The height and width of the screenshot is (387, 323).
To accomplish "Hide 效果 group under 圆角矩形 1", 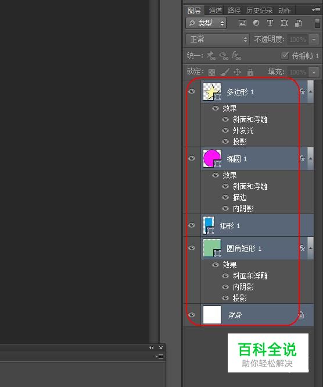I will [216, 265].
